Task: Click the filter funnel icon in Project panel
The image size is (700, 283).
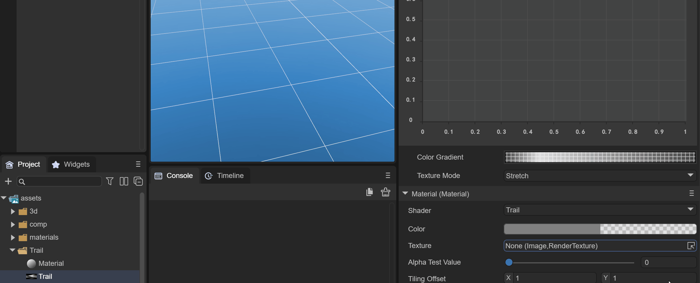Action: pos(110,181)
